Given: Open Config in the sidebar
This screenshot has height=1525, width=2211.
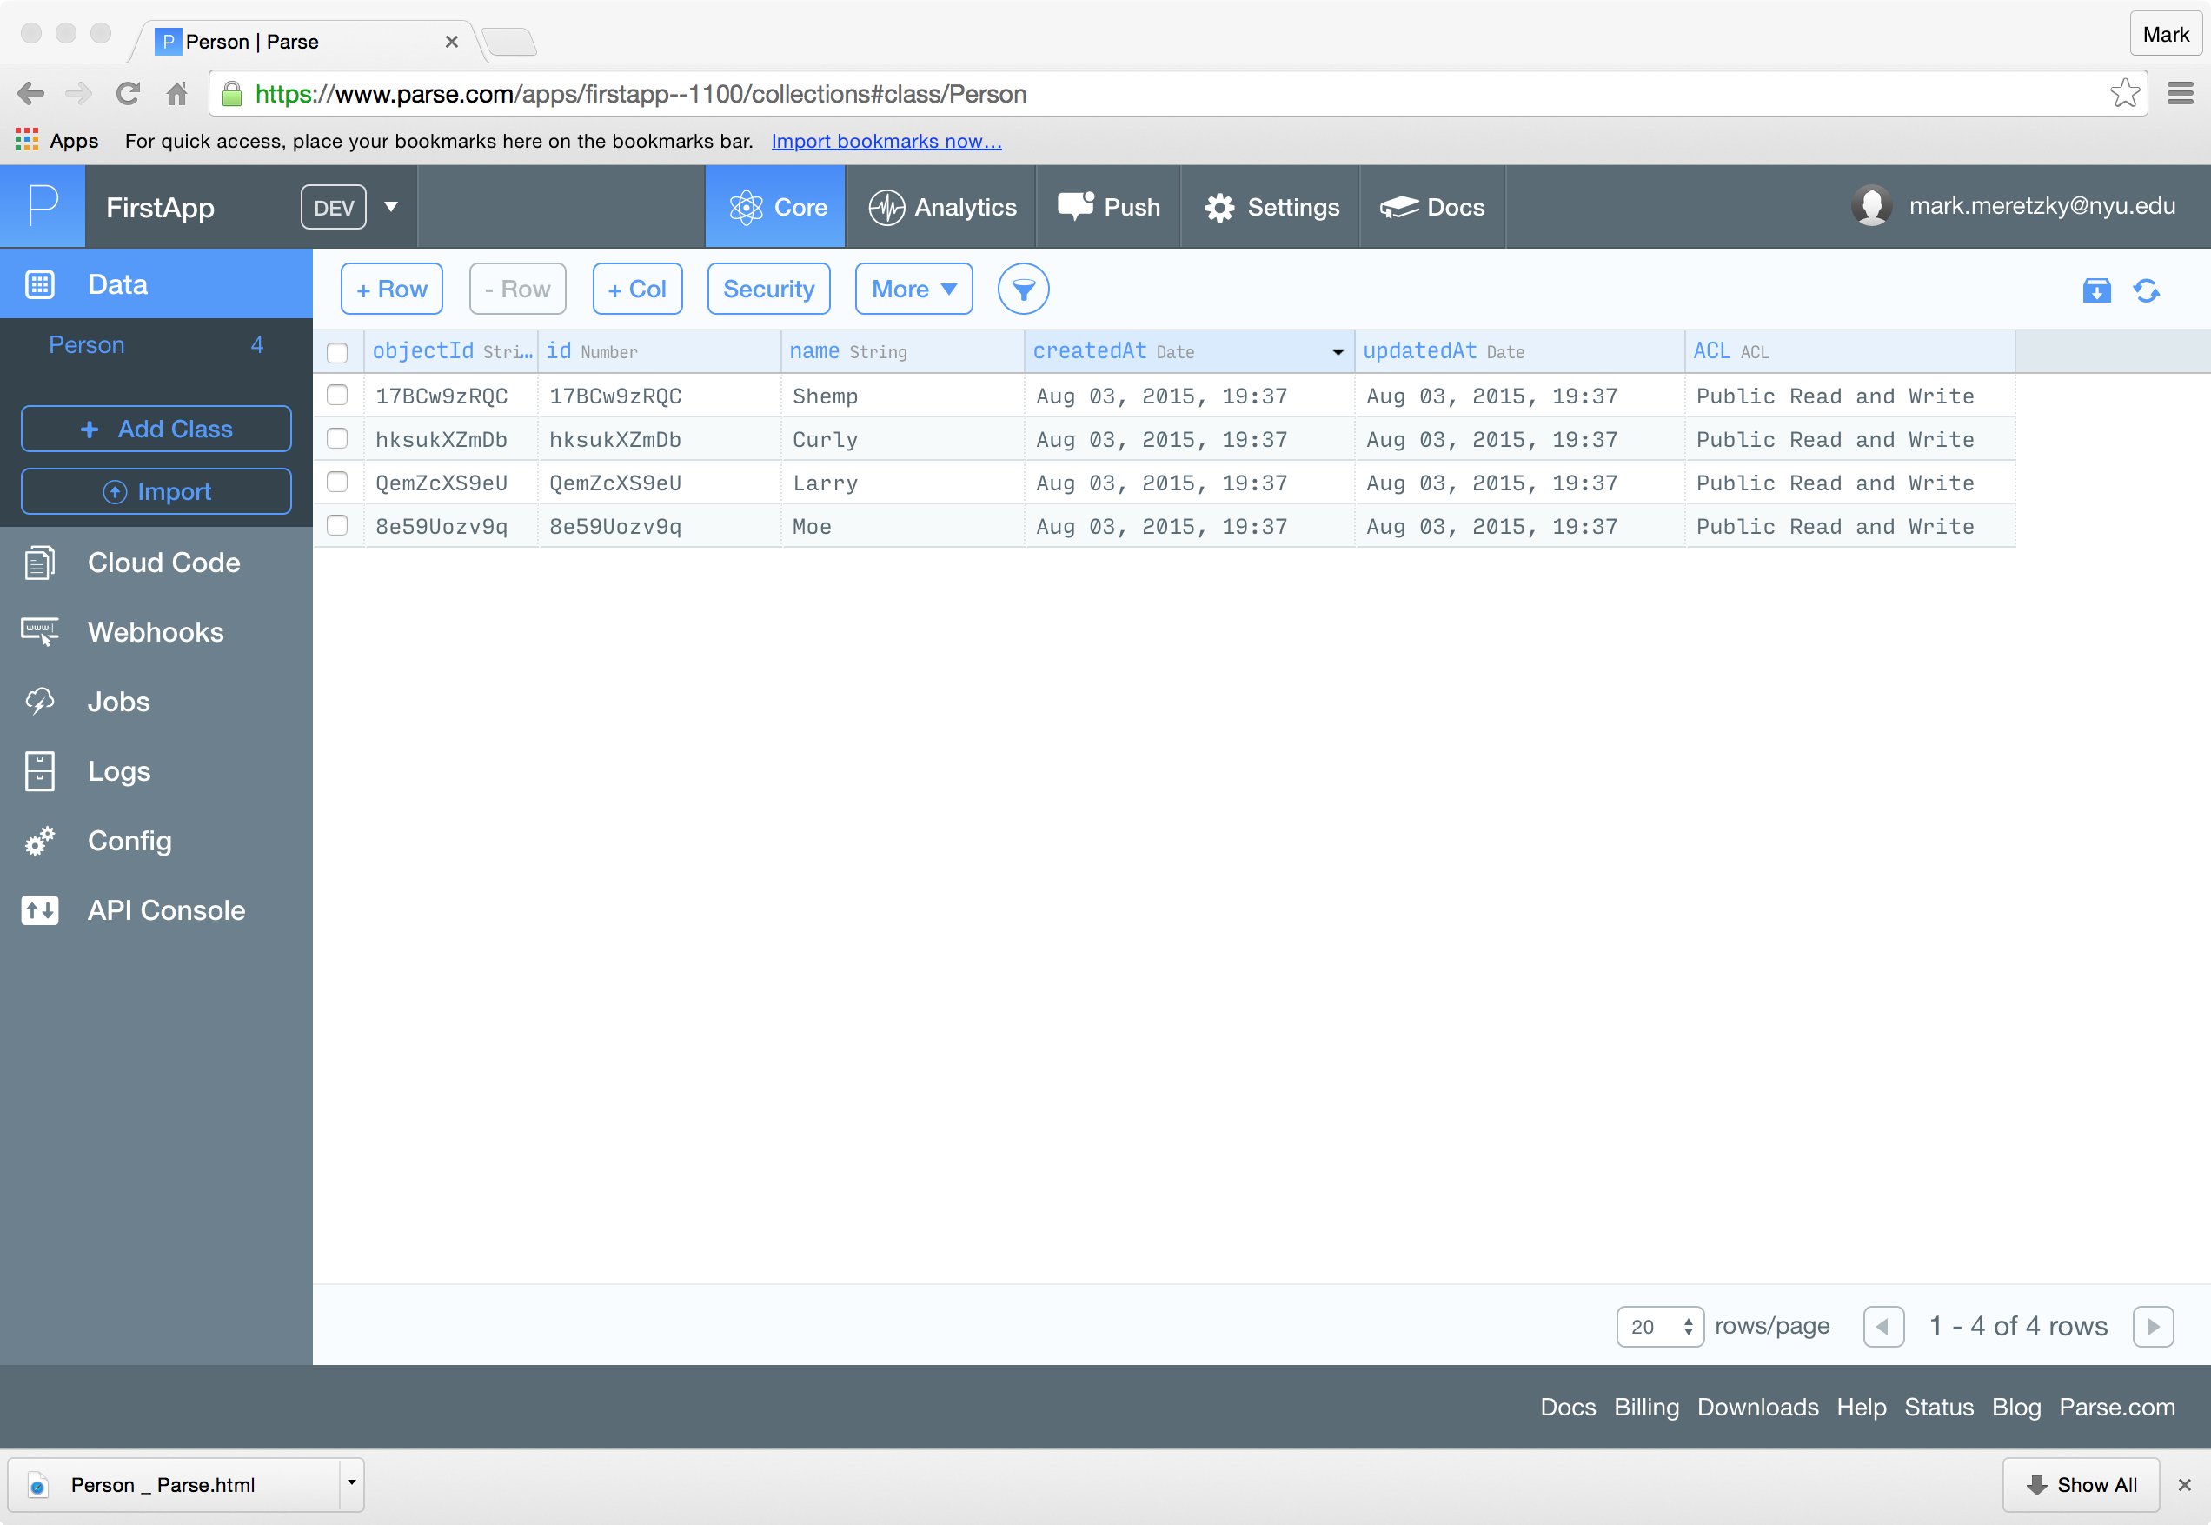Looking at the screenshot, I should point(156,841).
